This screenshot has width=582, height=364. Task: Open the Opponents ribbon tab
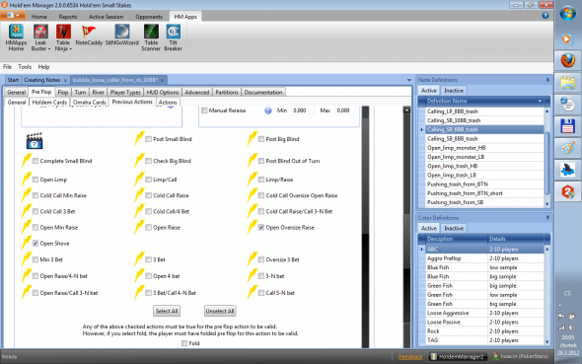click(149, 17)
